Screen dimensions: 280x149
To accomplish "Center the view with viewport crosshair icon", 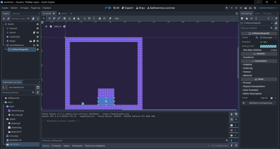I will click(46, 26).
